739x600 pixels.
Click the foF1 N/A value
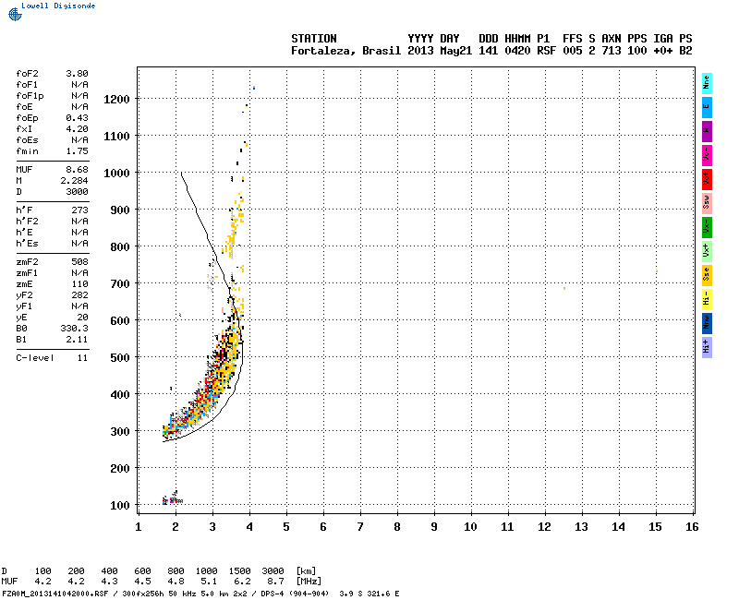(x=79, y=85)
